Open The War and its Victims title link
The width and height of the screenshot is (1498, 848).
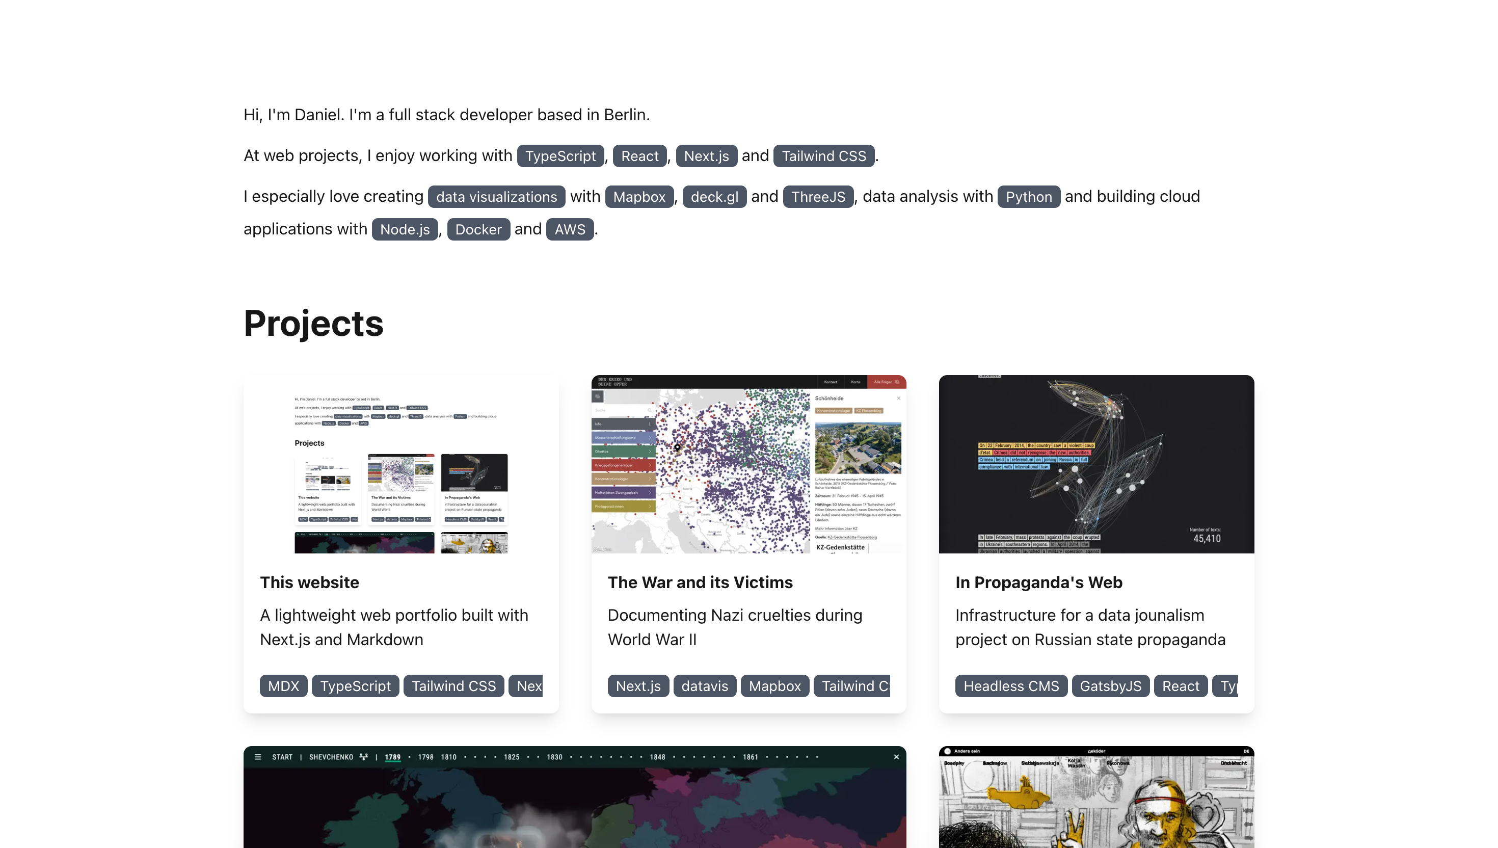click(700, 582)
